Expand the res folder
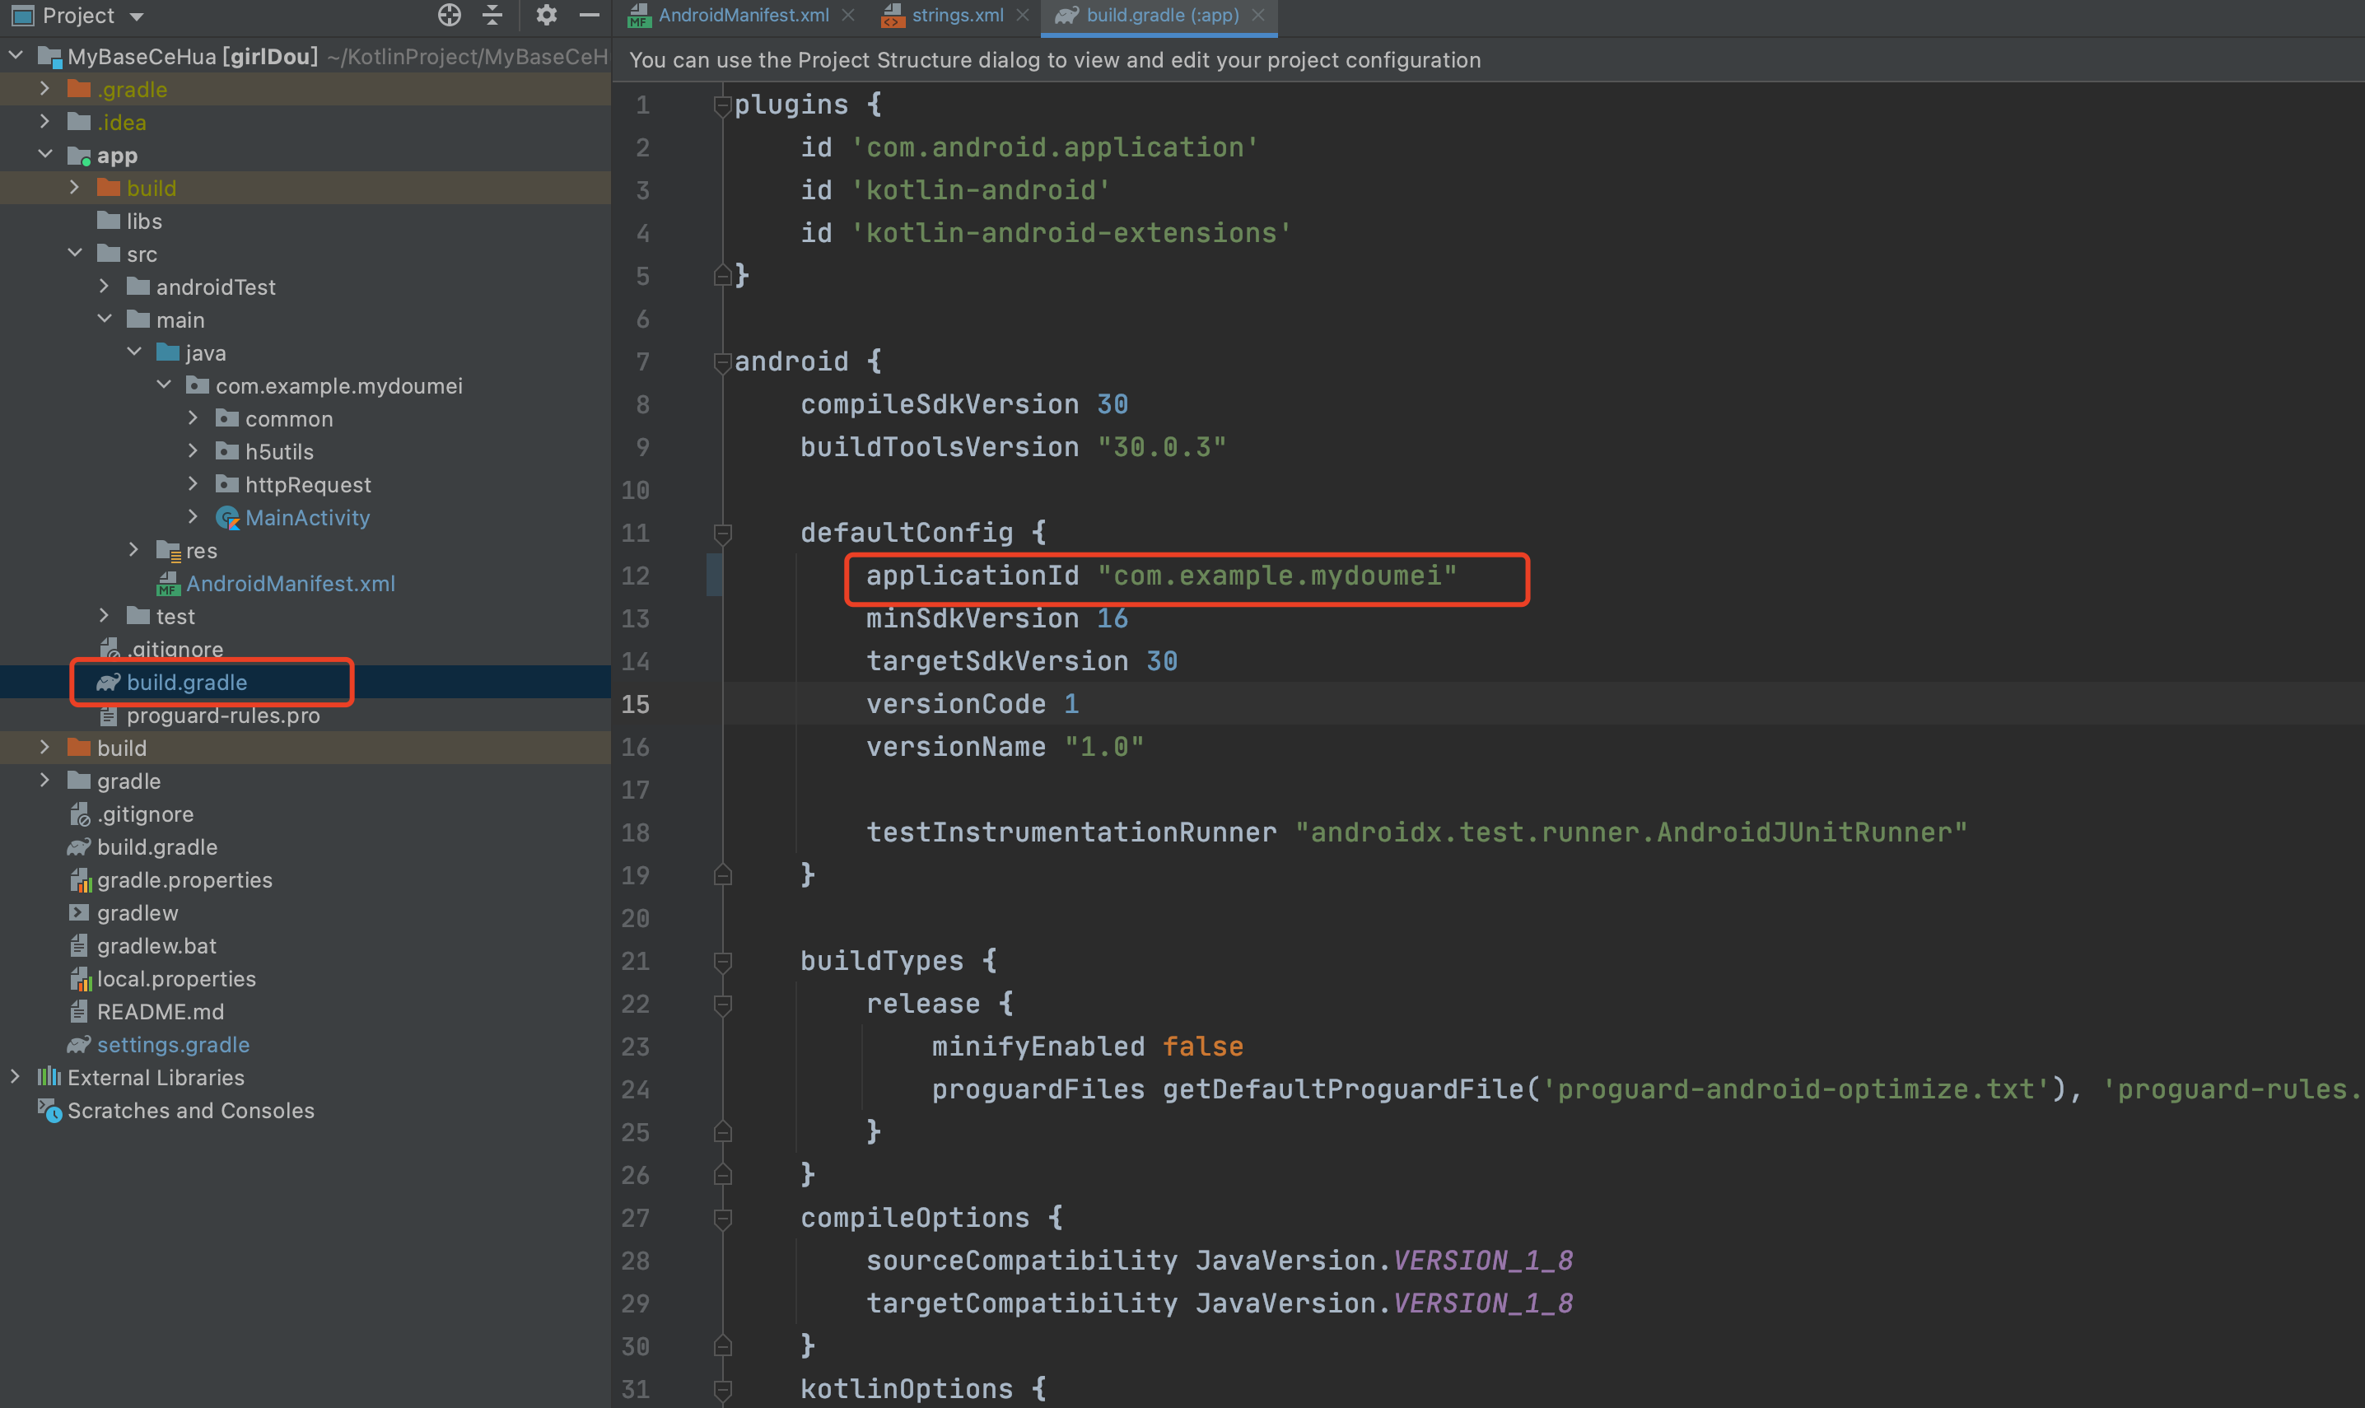Screen dimensions: 2365x1408 click(133, 549)
